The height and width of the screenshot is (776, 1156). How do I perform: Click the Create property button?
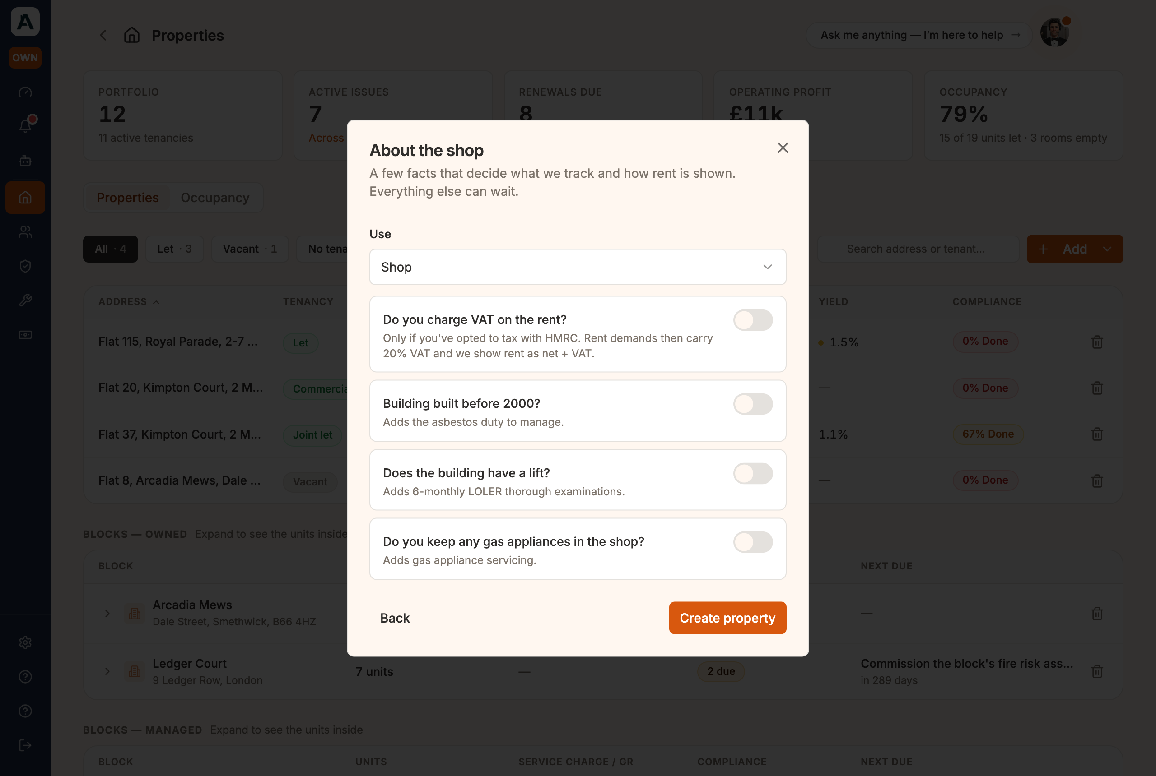point(727,618)
